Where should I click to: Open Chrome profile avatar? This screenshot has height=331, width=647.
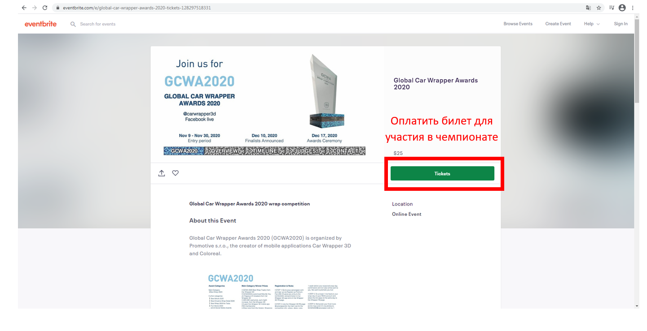(622, 8)
